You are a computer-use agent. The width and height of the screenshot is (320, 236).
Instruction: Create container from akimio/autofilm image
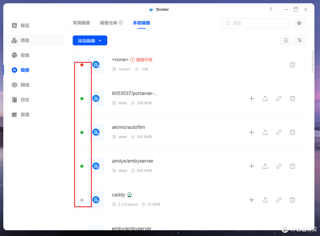(x=252, y=132)
